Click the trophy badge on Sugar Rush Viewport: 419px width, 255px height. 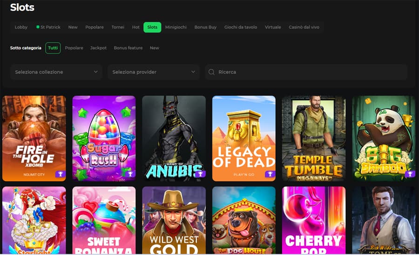point(130,174)
